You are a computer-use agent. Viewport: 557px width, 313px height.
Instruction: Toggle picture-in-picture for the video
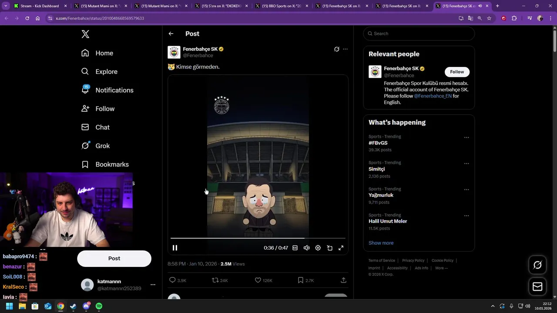tap(329, 248)
